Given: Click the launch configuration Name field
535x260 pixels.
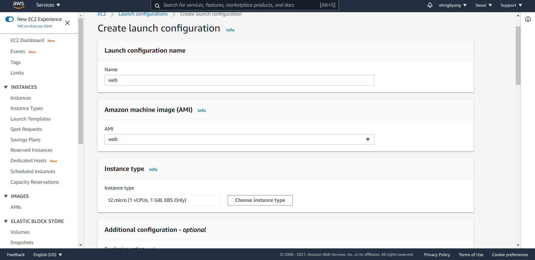Looking at the screenshot, I should pos(239,80).
